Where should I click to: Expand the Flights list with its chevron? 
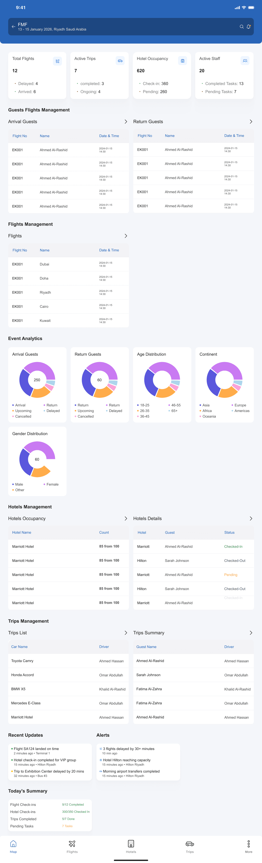point(126,236)
